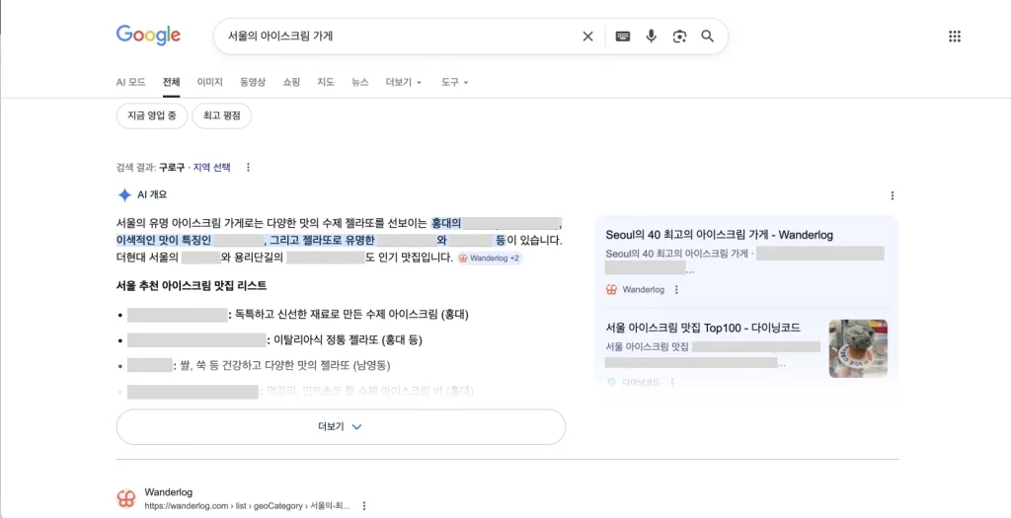Open the Wanderlog +2 source chip

tap(490, 259)
